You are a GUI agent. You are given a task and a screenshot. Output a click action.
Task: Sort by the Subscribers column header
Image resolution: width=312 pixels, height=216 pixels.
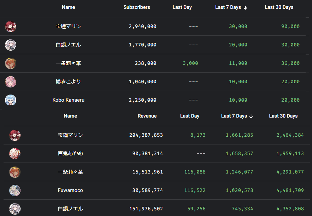point(136,7)
